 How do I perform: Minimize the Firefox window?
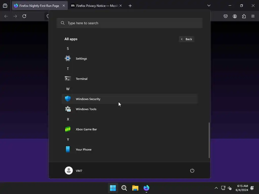click(x=230, y=6)
